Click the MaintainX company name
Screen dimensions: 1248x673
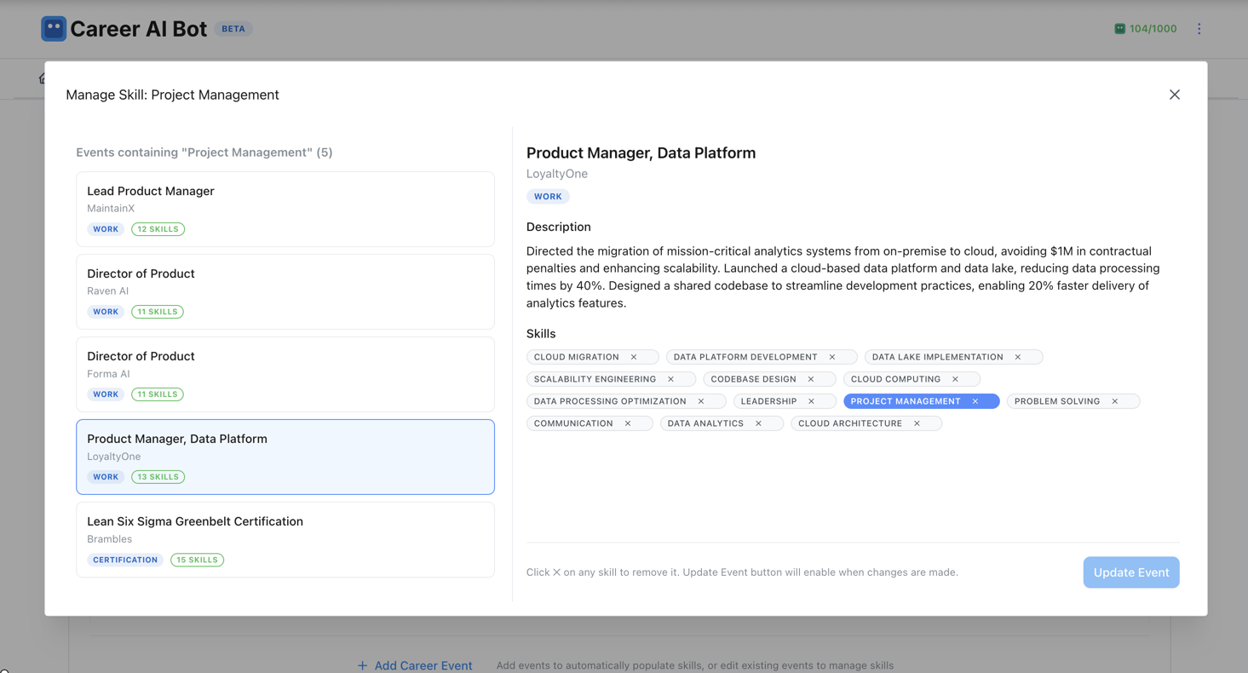click(111, 209)
